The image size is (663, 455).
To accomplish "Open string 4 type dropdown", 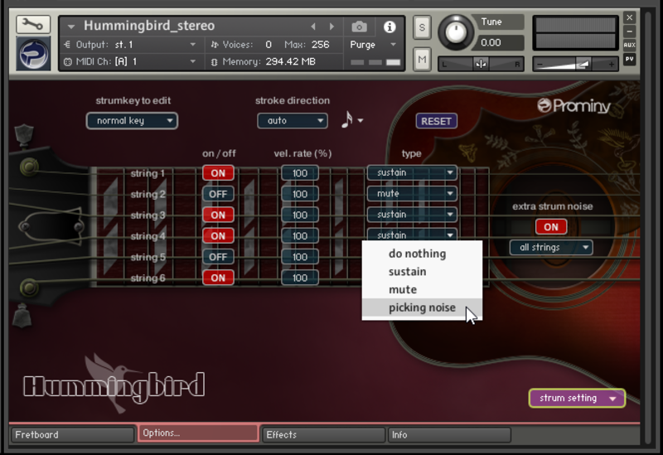I will [412, 235].
